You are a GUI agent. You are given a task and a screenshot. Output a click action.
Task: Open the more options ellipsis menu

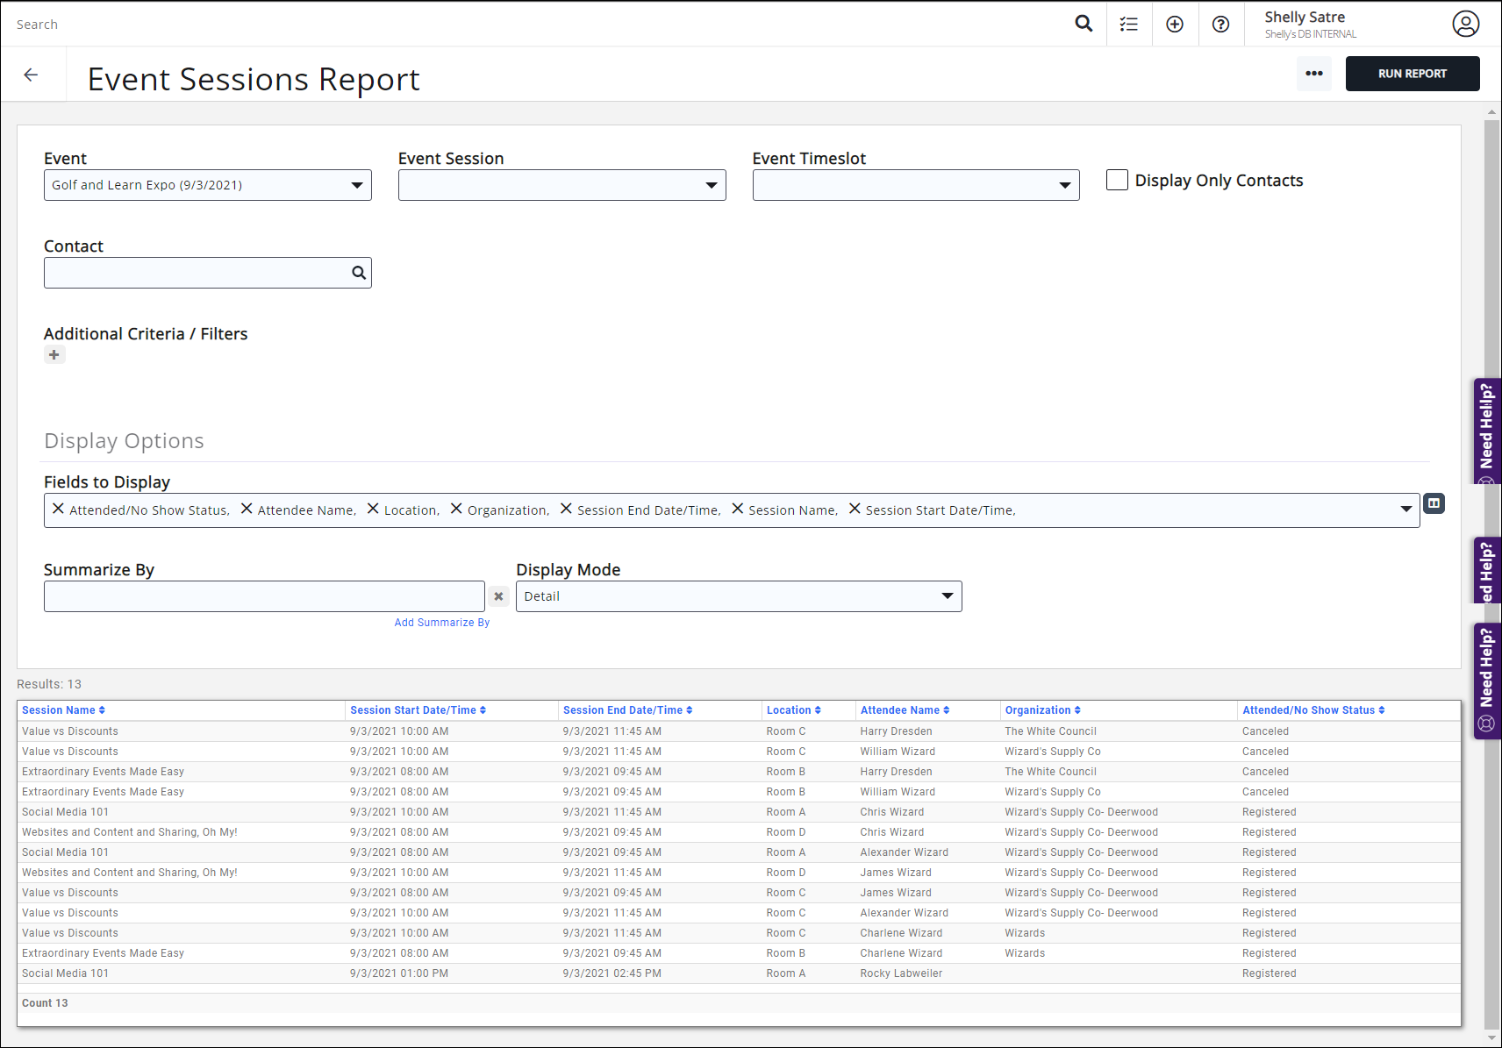1313,74
